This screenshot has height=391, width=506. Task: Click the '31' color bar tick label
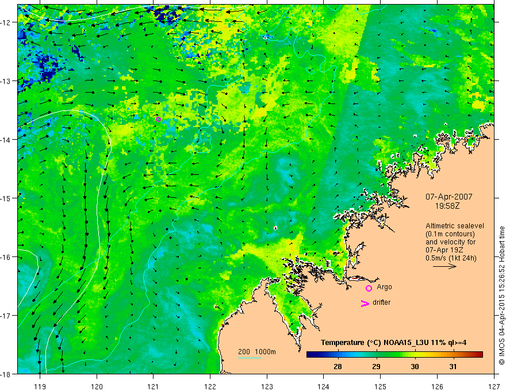pyautogui.click(x=453, y=366)
